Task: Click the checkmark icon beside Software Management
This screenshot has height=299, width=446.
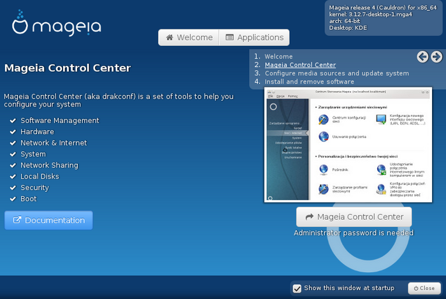Action: point(13,120)
